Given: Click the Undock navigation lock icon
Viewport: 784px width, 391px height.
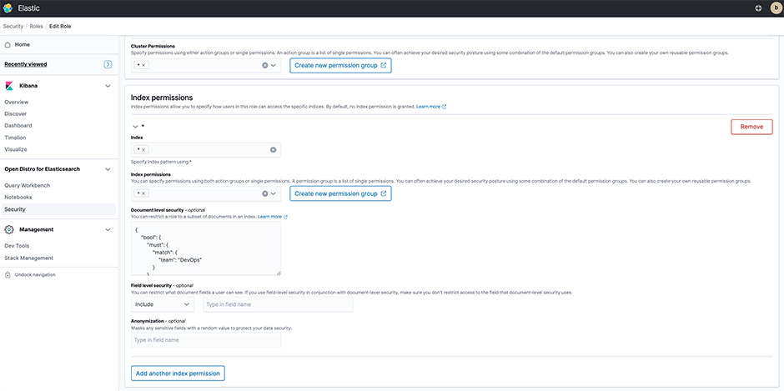Looking at the screenshot, I should point(8,274).
